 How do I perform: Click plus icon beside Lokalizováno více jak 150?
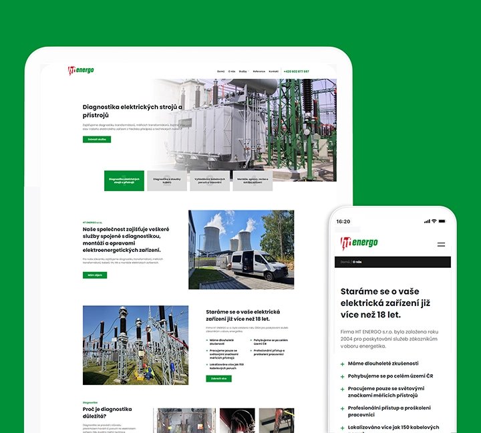(x=342, y=428)
